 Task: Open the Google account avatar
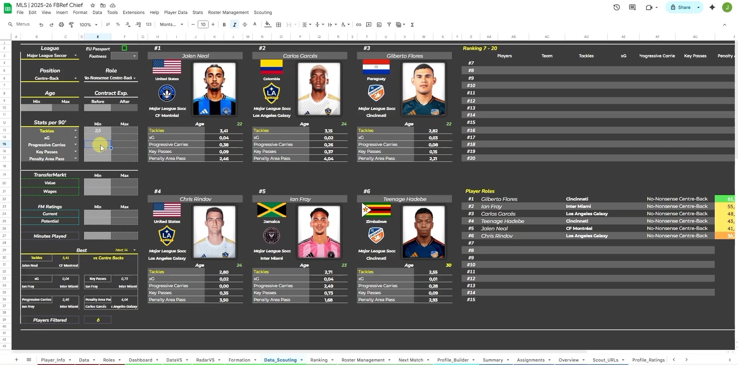click(x=727, y=7)
